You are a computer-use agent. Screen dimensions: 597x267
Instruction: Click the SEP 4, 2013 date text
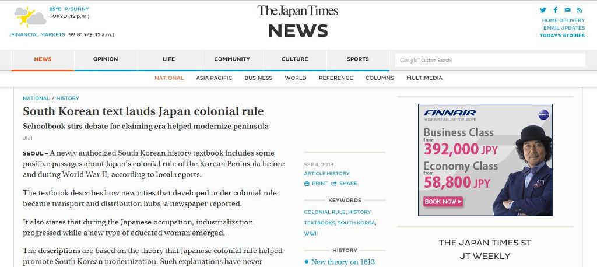coord(318,164)
